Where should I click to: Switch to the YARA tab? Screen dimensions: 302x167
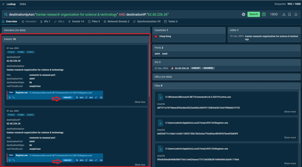(22, 4)
